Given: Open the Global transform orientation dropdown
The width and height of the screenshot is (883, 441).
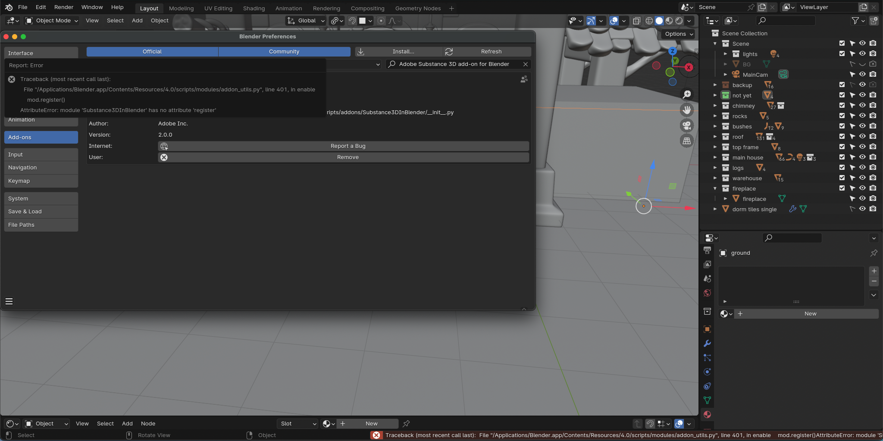Looking at the screenshot, I should point(306,21).
